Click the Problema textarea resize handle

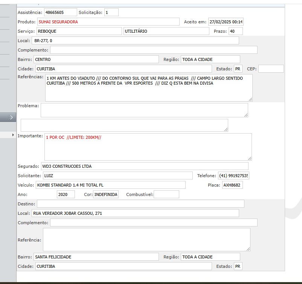click(246, 115)
